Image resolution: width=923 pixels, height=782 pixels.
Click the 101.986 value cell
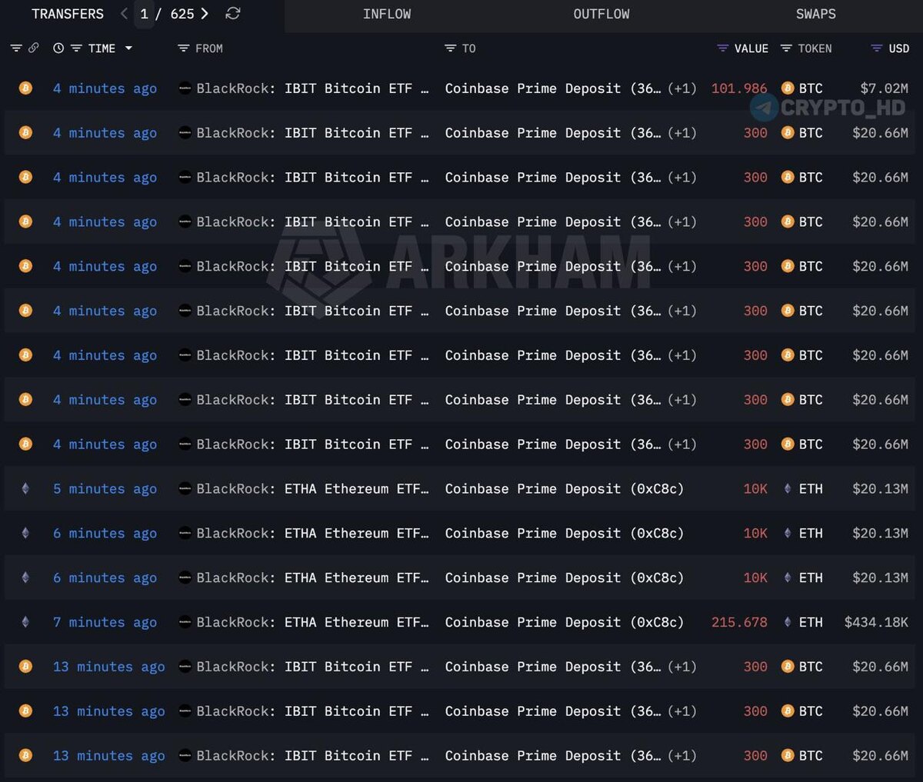739,88
